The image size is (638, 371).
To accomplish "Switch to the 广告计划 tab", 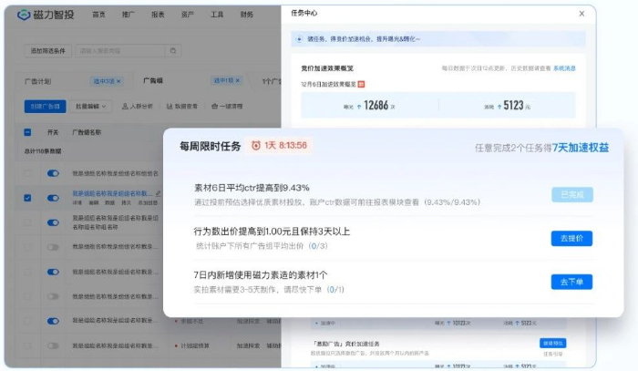I will 38,81.
